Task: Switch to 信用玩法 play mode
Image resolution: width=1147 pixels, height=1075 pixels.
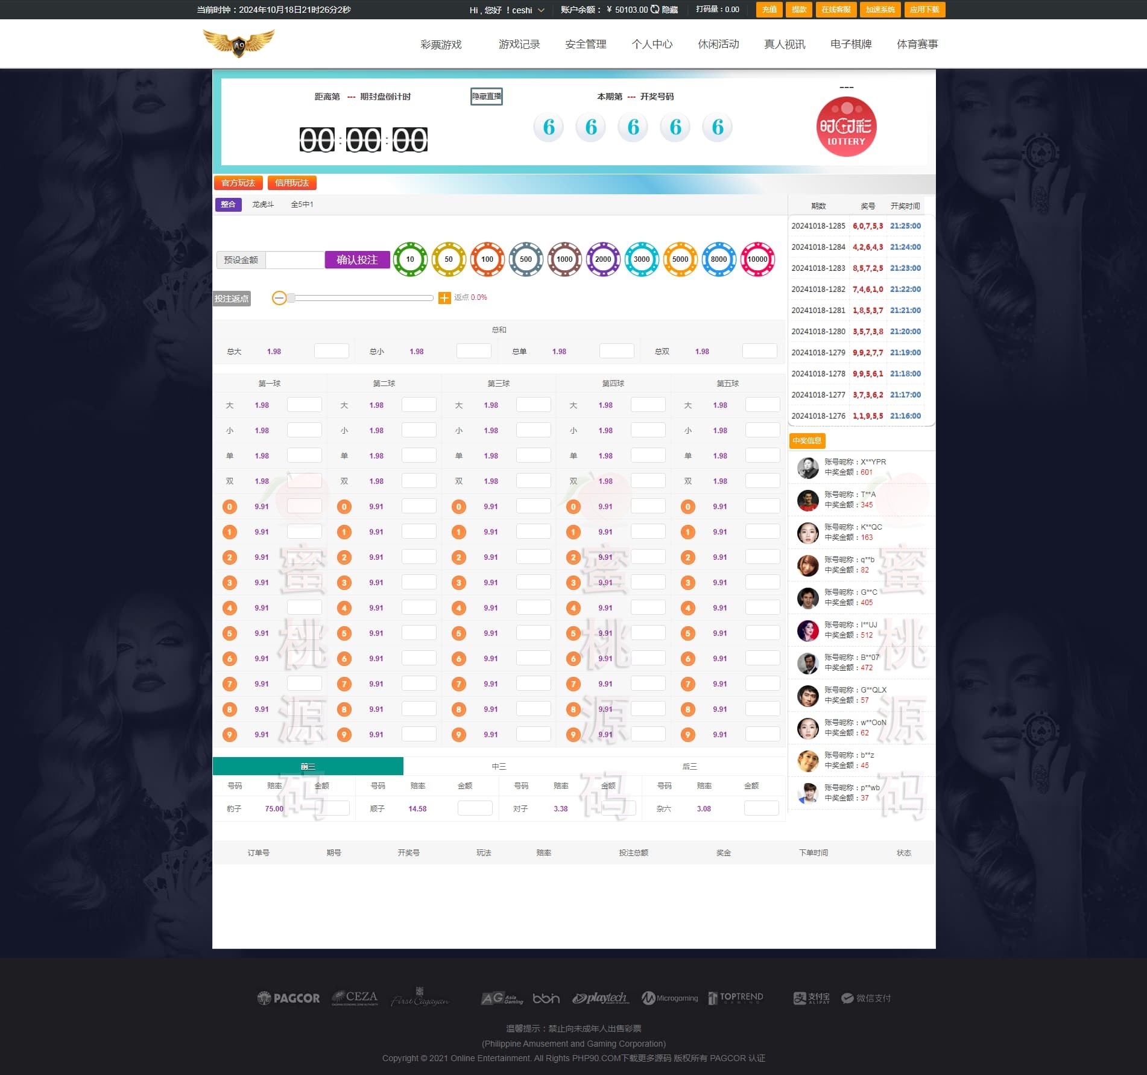Action: click(292, 183)
